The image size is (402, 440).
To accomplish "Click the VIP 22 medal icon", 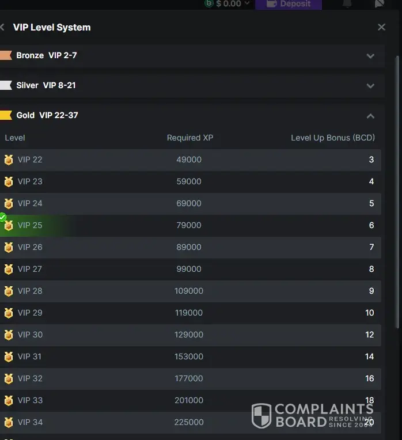I will 9,160.
